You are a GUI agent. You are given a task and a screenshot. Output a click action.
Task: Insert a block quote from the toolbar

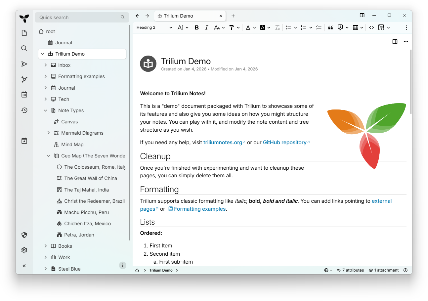click(x=330, y=27)
